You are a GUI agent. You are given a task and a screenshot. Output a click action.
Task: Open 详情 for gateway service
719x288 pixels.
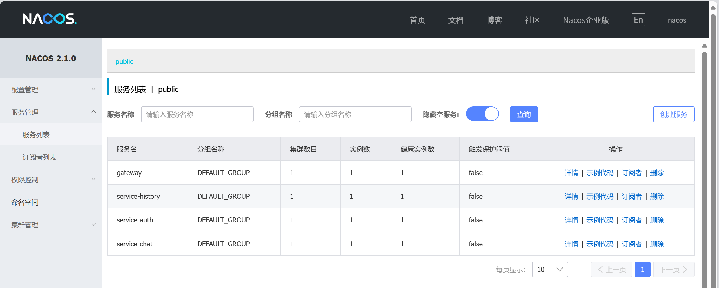[571, 173]
